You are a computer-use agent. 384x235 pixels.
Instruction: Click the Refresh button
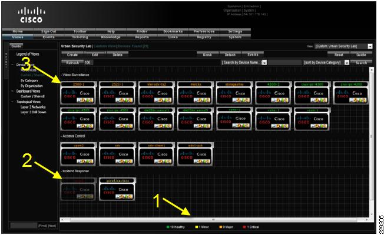(x=72, y=62)
